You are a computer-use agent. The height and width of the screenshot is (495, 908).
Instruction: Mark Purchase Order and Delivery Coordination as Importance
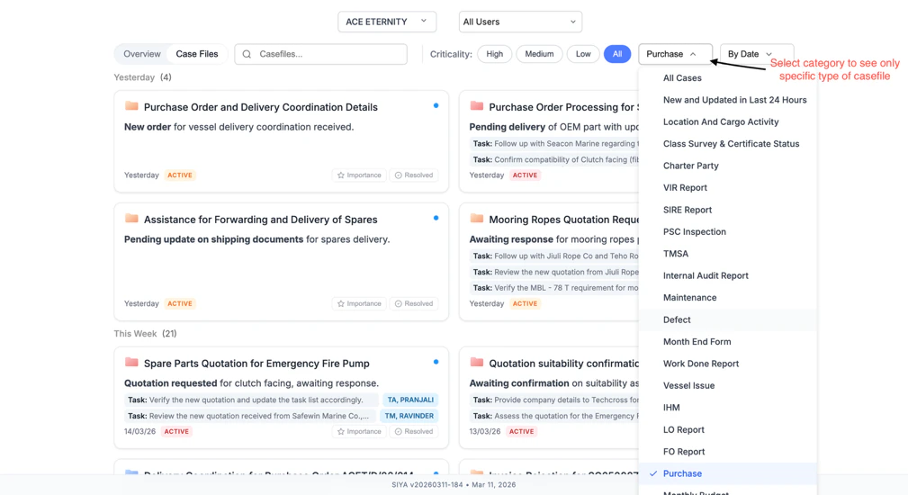pos(359,175)
